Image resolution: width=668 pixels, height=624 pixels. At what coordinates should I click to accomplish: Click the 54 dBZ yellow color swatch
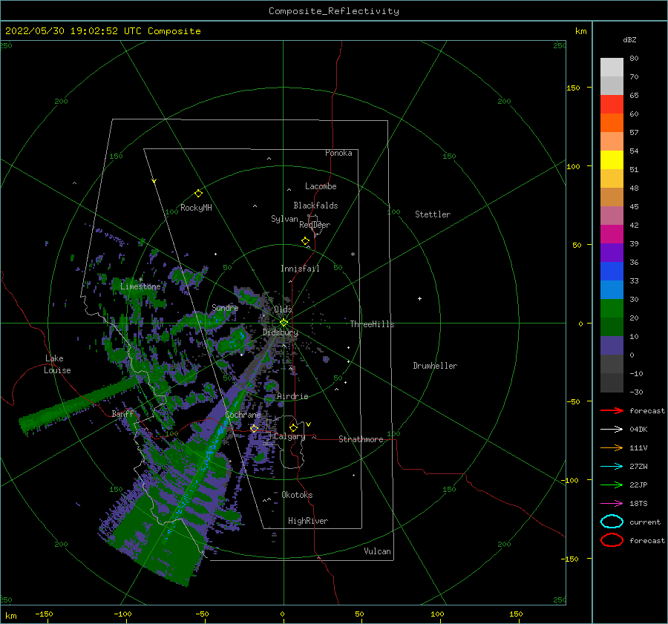[x=612, y=160]
